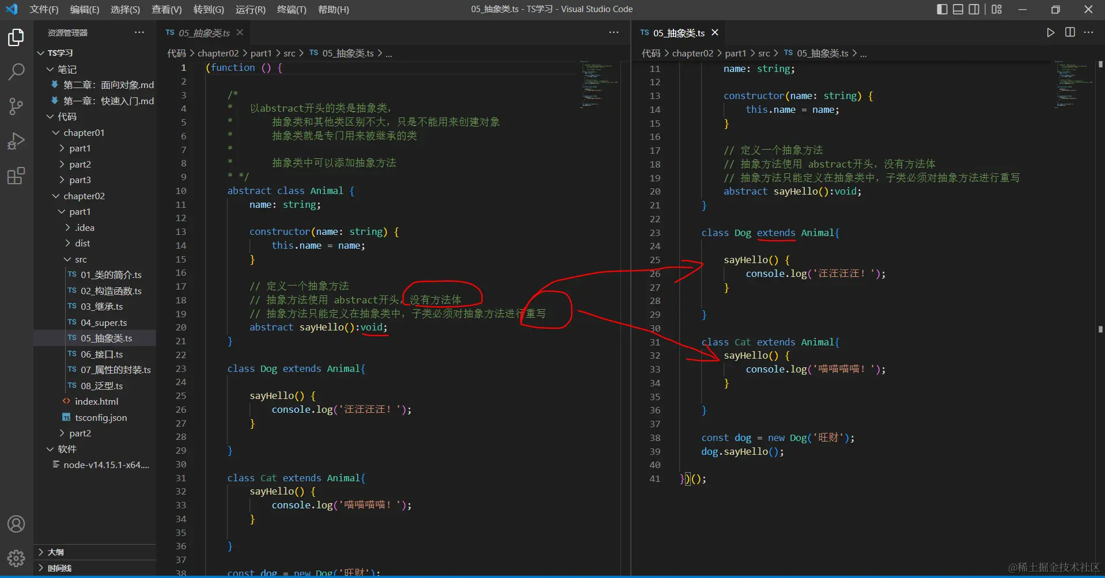
Task: Click the left editor minimap
Action: pyautogui.click(x=600, y=84)
